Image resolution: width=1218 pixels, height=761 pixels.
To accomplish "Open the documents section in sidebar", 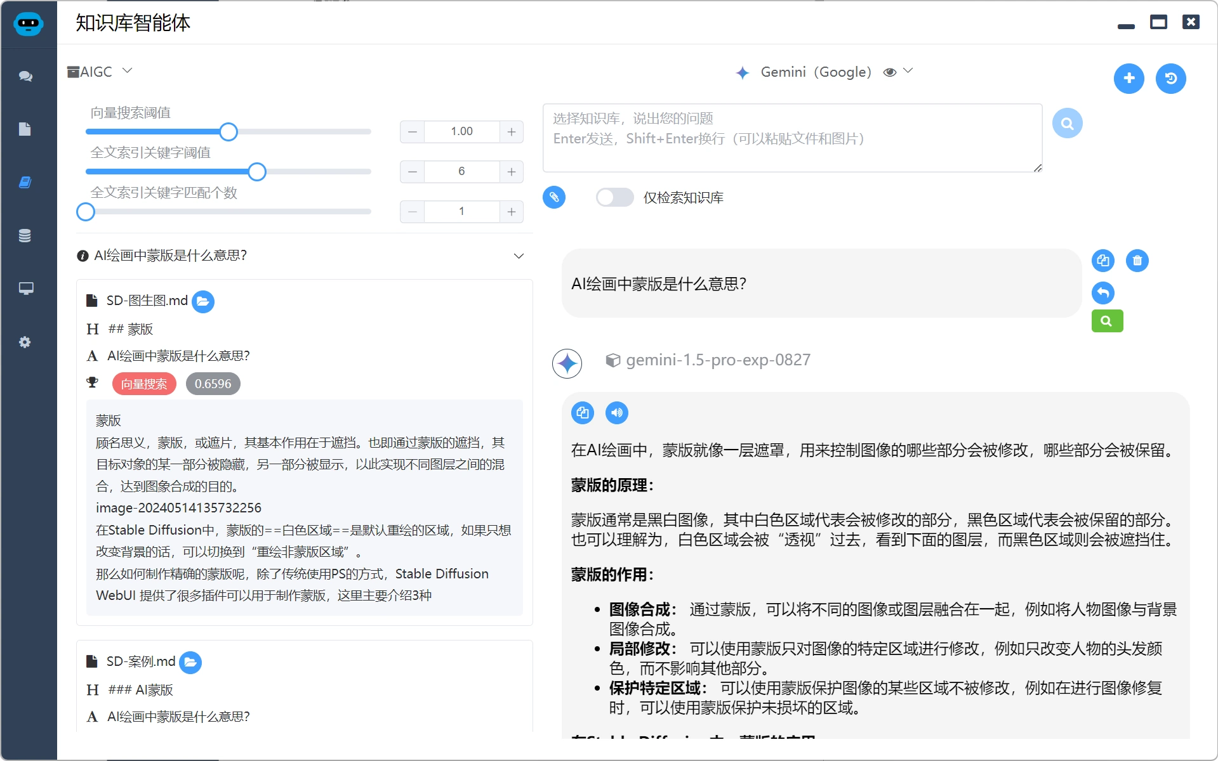I will pyautogui.click(x=25, y=129).
